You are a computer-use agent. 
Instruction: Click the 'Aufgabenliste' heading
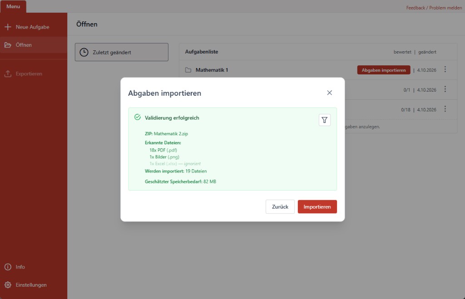click(202, 52)
